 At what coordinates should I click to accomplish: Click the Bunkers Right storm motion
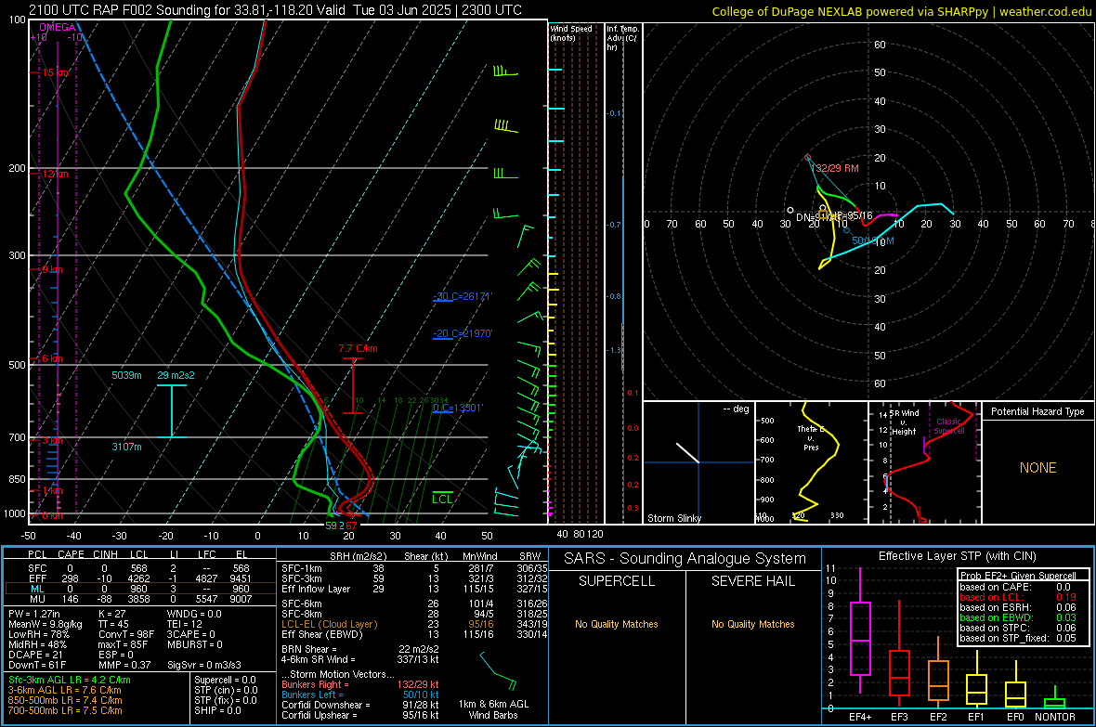360,684
